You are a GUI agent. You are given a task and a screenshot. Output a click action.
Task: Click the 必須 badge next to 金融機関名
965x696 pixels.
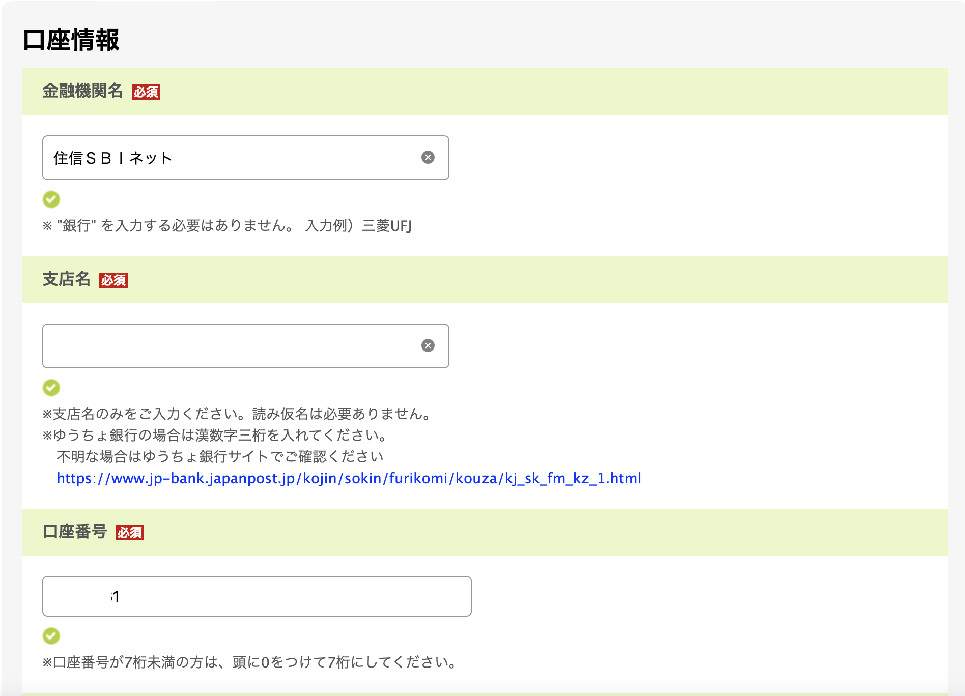pyautogui.click(x=146, y=92)
